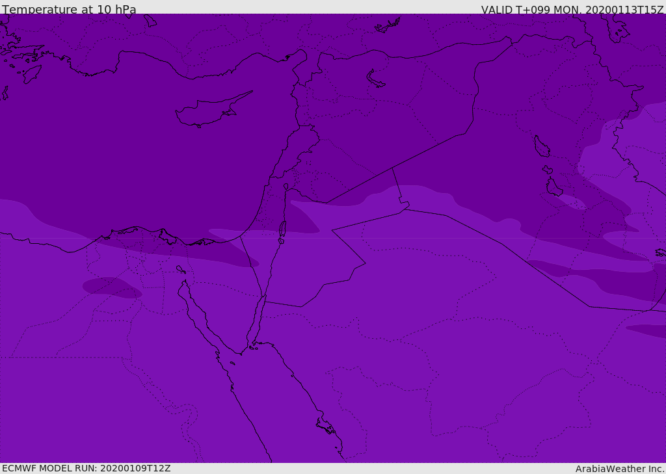666x474 pixels.
Task: Click the "VALID T+099 MON. 20200113T15Z" timestamp
Action: 572,9
